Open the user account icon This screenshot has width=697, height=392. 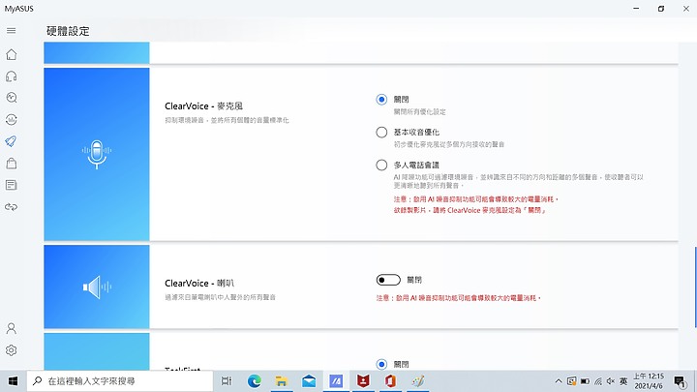(11, 328)
